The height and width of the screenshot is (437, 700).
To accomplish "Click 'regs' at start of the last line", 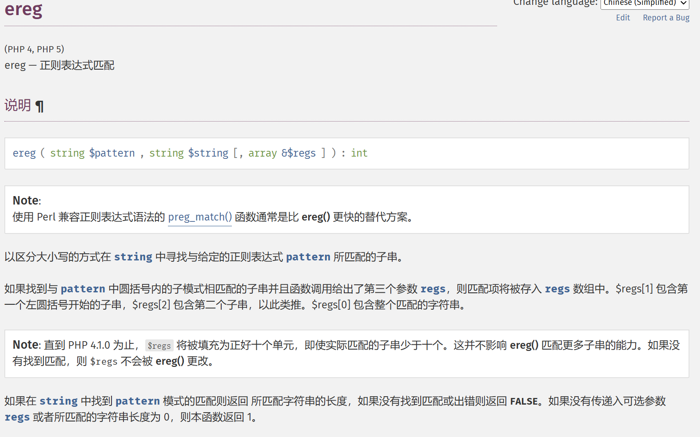I will (x=17, y=417).
